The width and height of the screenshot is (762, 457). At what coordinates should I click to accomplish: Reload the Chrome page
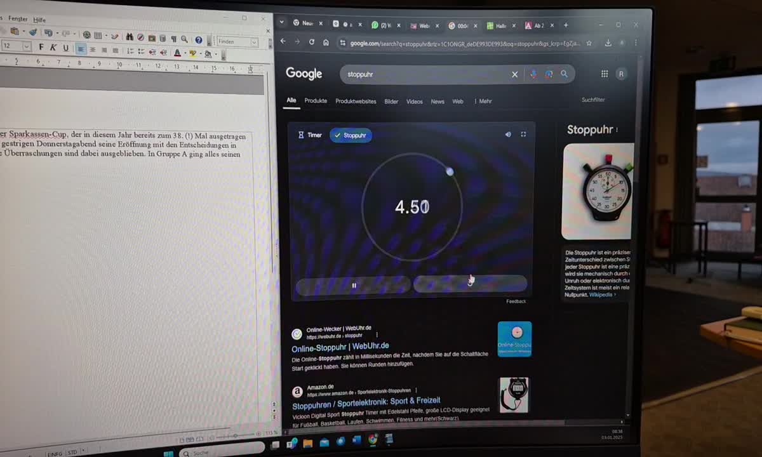(311, 42)
